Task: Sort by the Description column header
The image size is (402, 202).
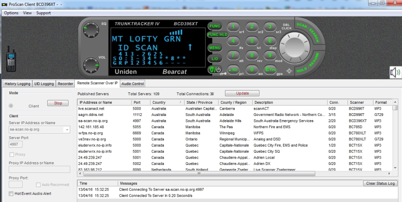Action: (290, 102)
